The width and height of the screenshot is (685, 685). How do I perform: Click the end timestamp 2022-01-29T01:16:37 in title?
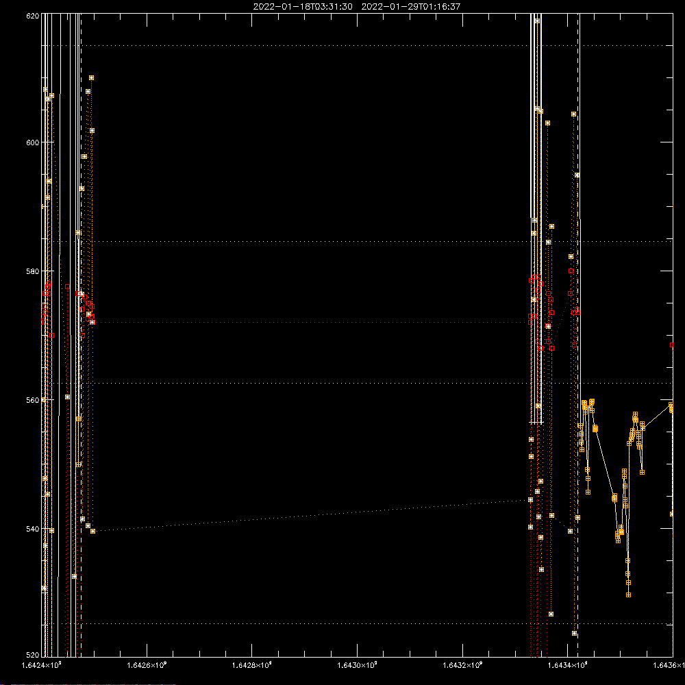(x=410, y=7)
